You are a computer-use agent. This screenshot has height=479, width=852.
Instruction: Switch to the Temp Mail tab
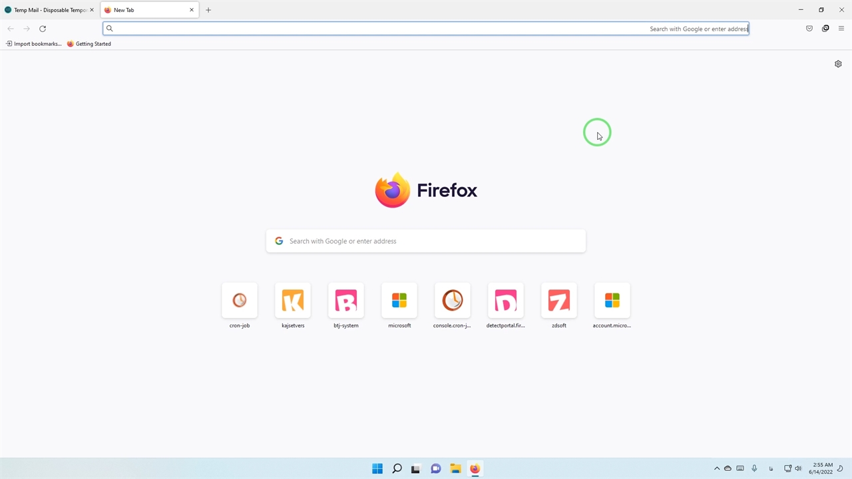pyautogui.click(x=47, y=10)
